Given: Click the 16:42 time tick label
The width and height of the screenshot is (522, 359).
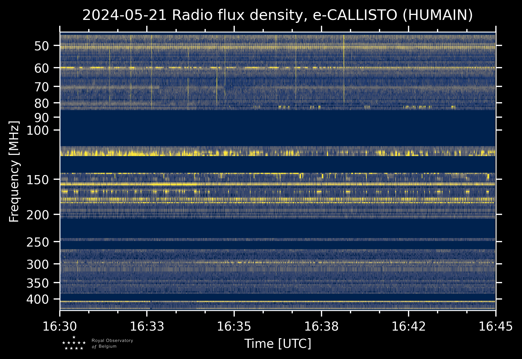Looking at the screenshot, I should click(x=409, y=326).
